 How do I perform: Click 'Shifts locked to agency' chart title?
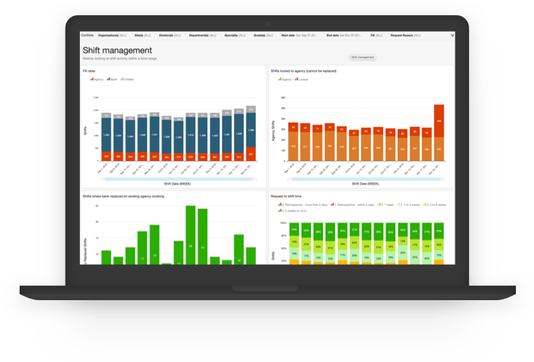303,71
